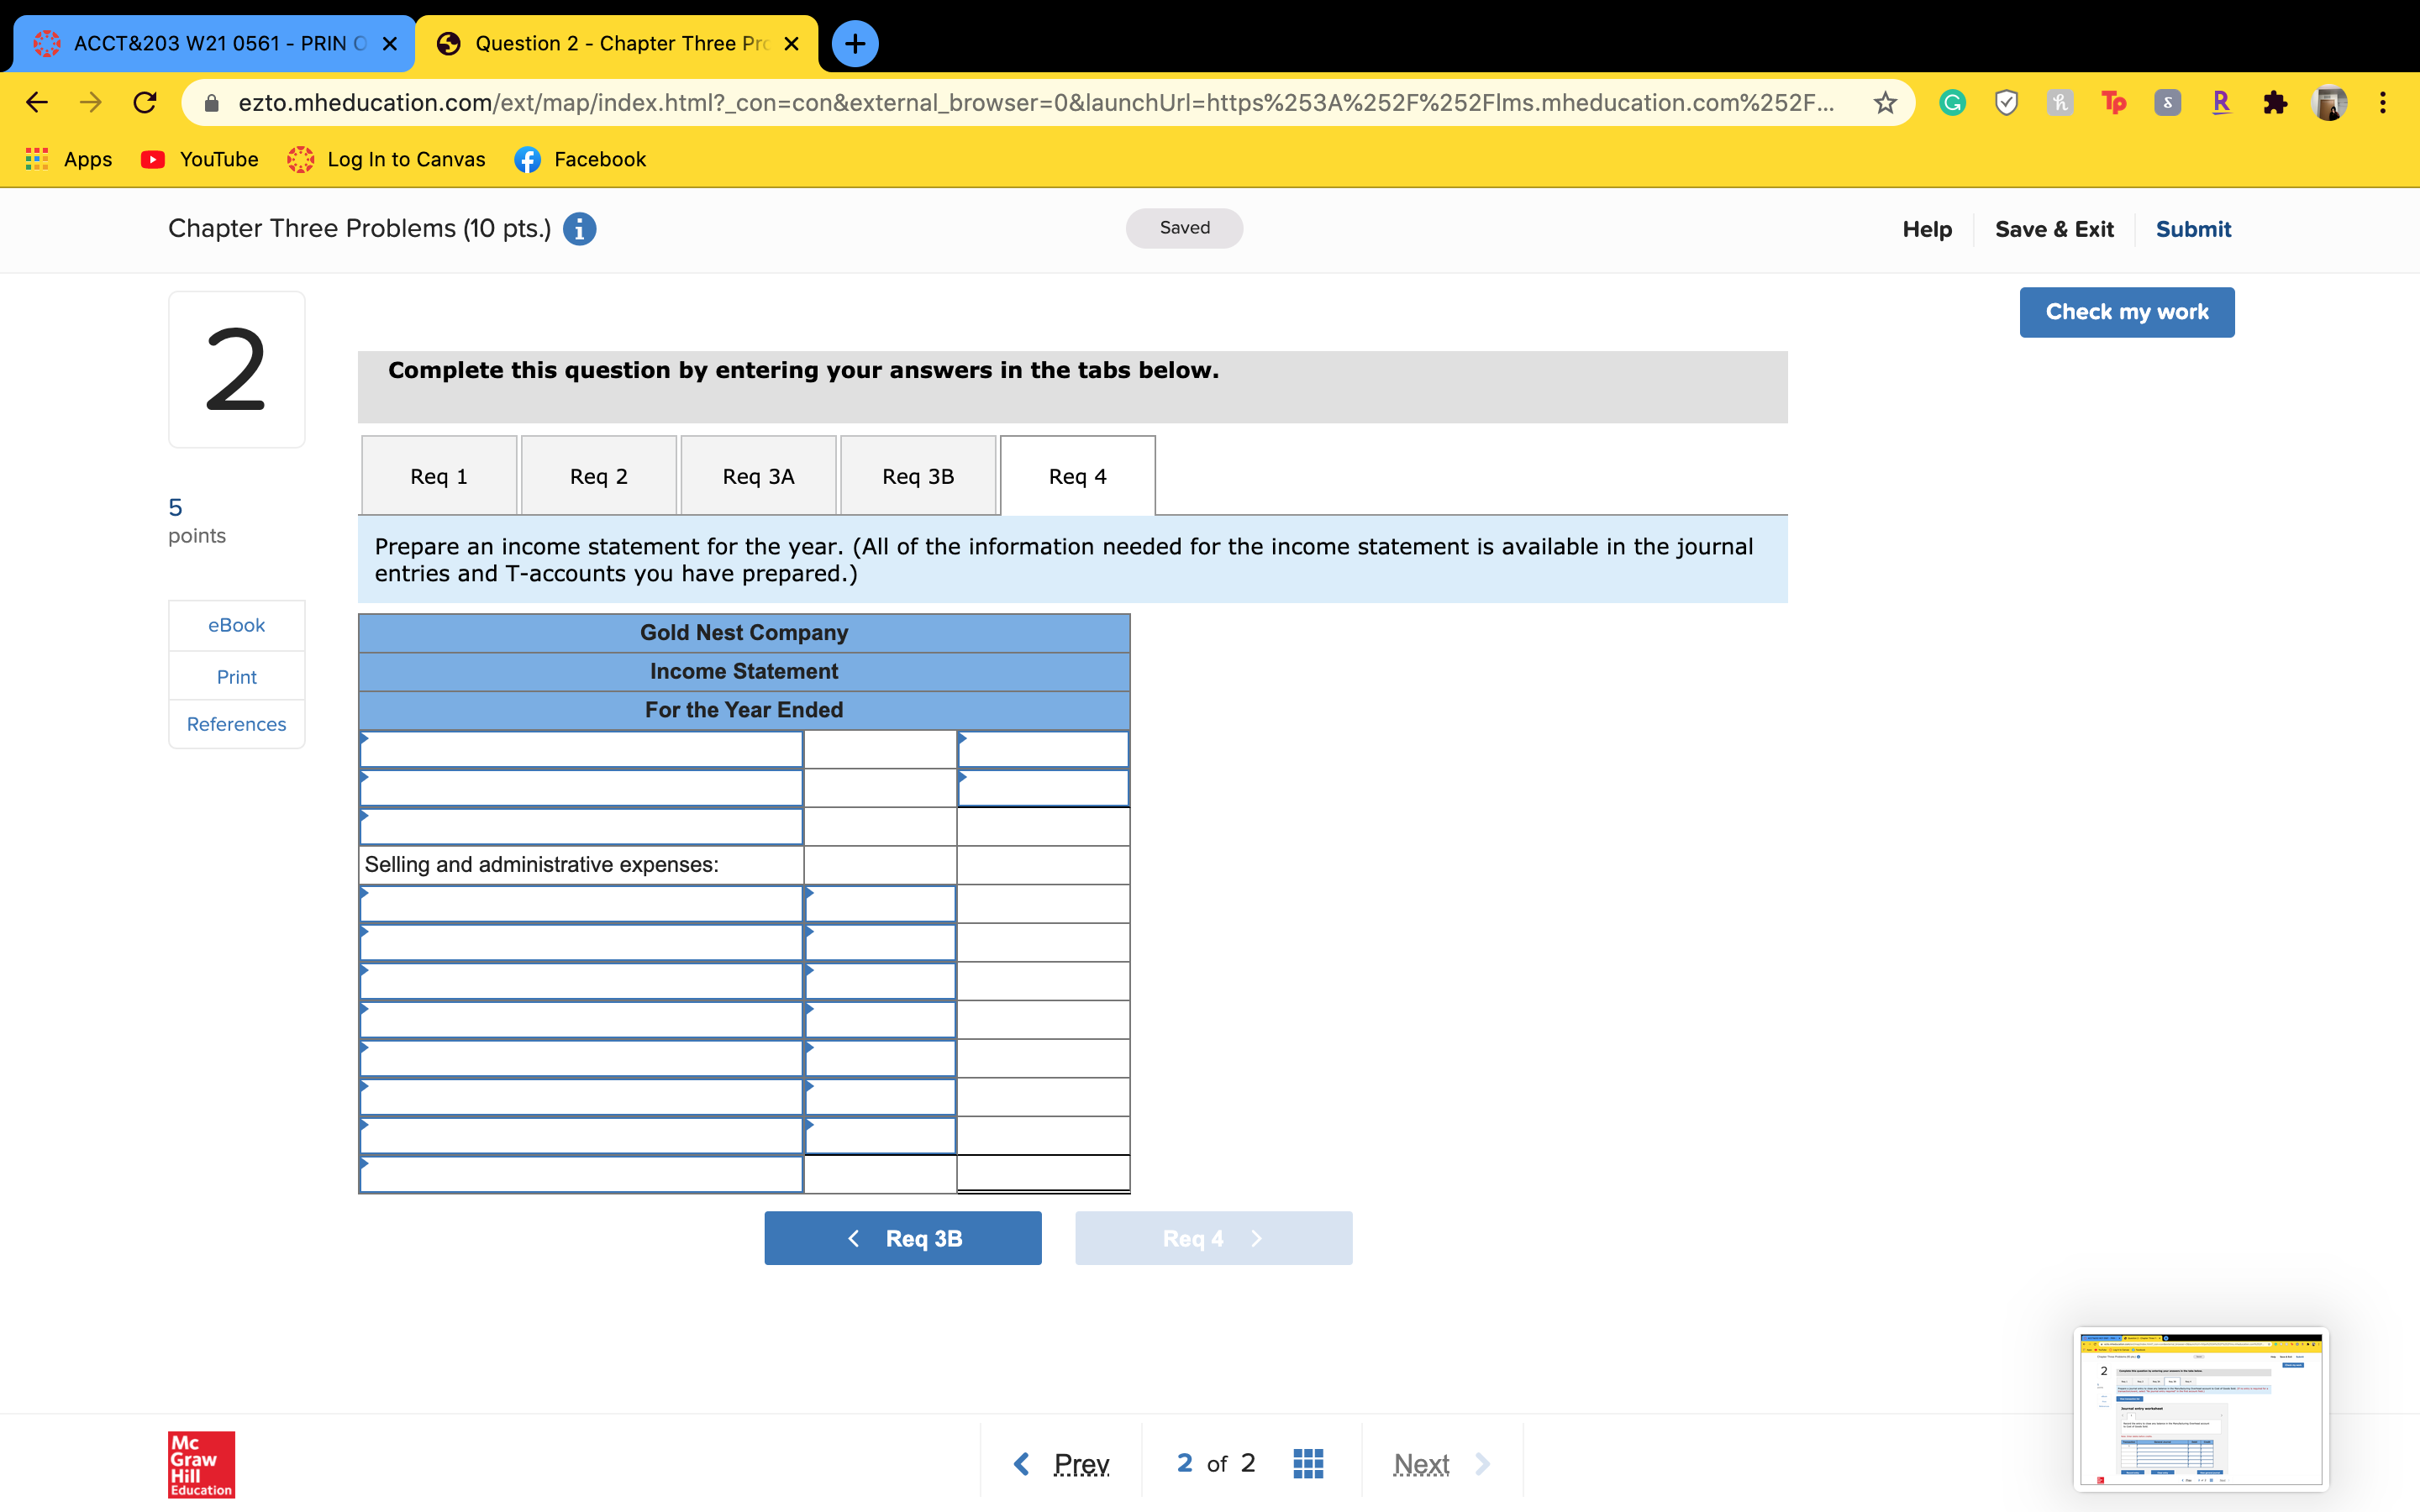Click the Saved status pill

(x=1184, y=228)
